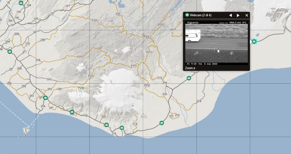Click the F261 road label
Image resolution: width=291 pixels, height=154 pixels.
(91, 76)
